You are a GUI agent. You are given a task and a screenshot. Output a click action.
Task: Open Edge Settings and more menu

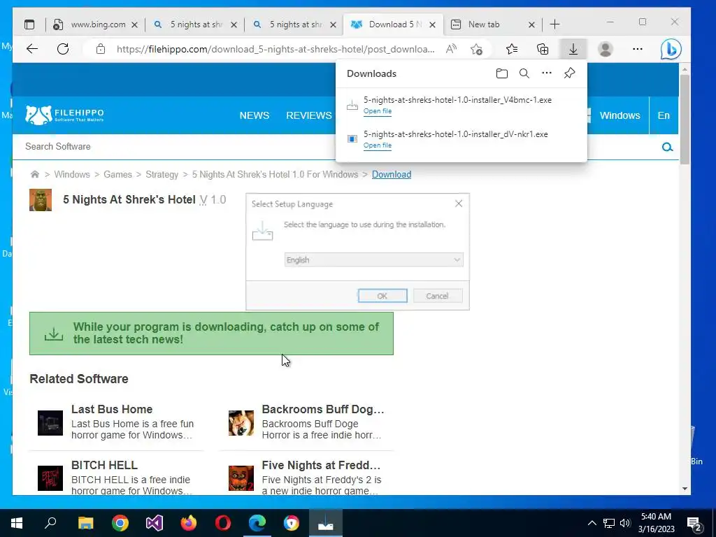click(638, 49)
